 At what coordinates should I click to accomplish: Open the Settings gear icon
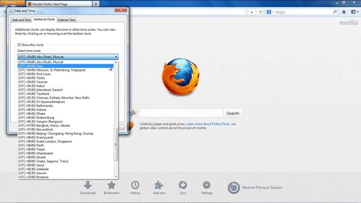coord(206,185)
